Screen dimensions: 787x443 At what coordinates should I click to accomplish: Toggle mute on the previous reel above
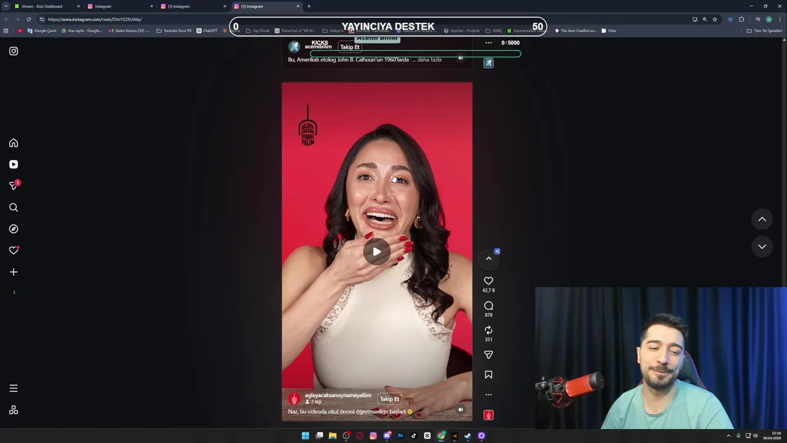pyautogui.click(x=461, y=58)
